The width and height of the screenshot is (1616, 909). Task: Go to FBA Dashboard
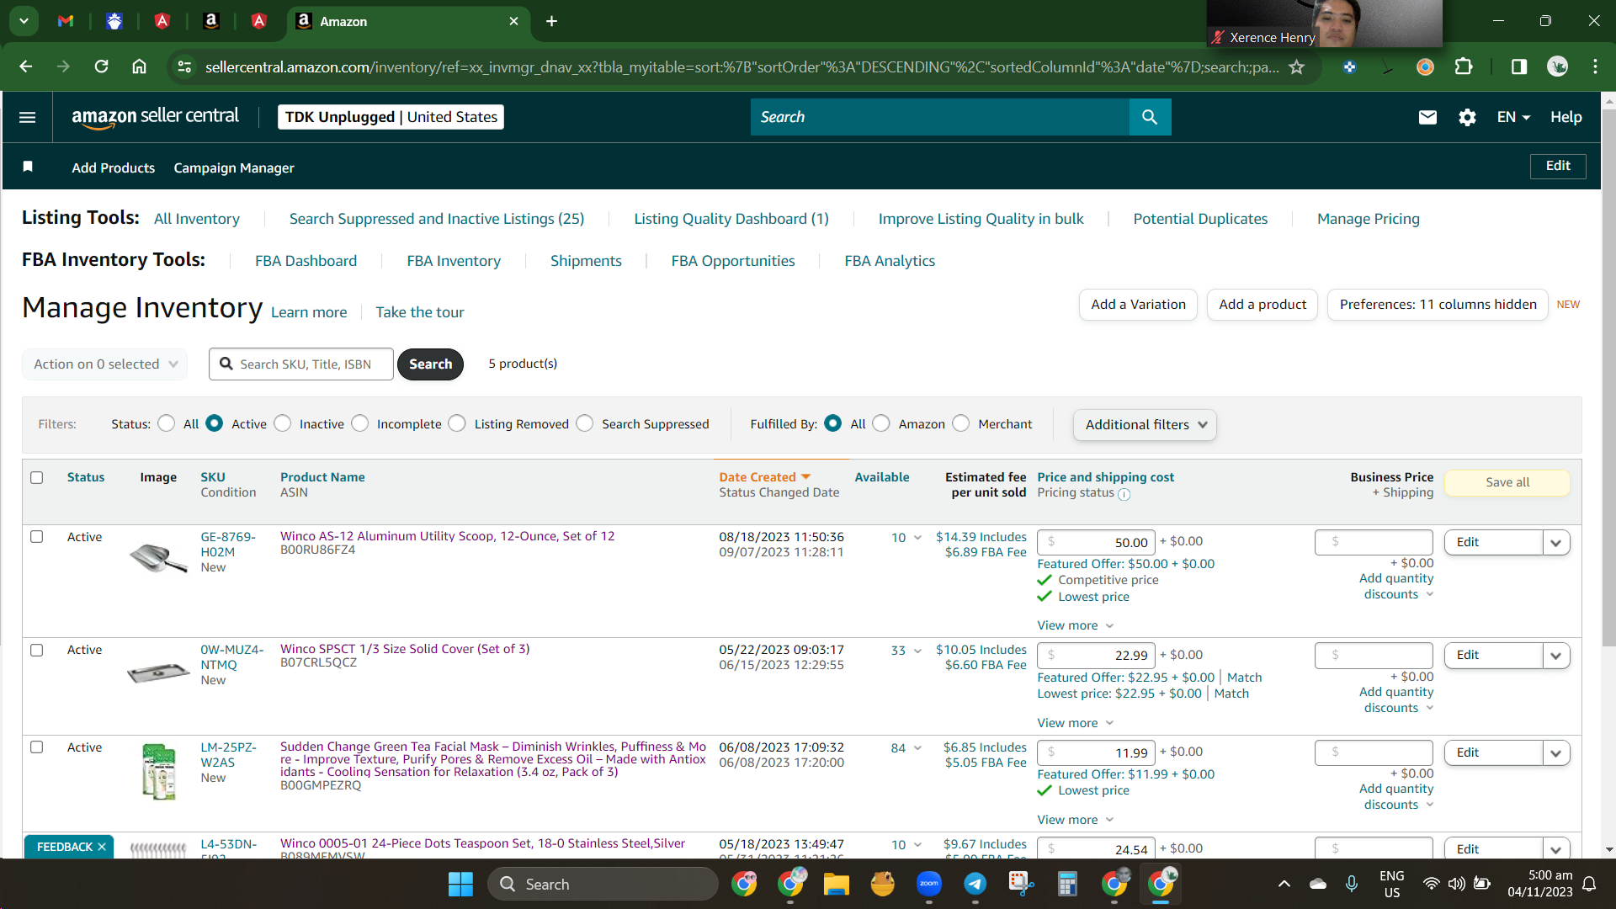click(x=306, y=261)
